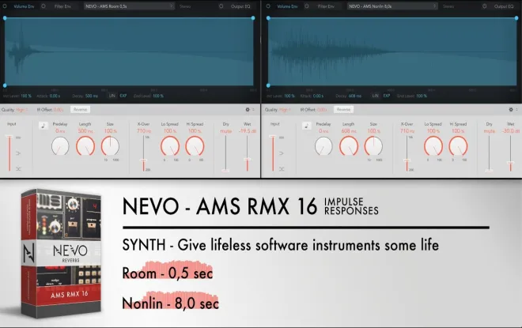The width and height of the screenshot is (522, 328).
Task: Toggle Output EQ power in left plugin
Action: 221,6
